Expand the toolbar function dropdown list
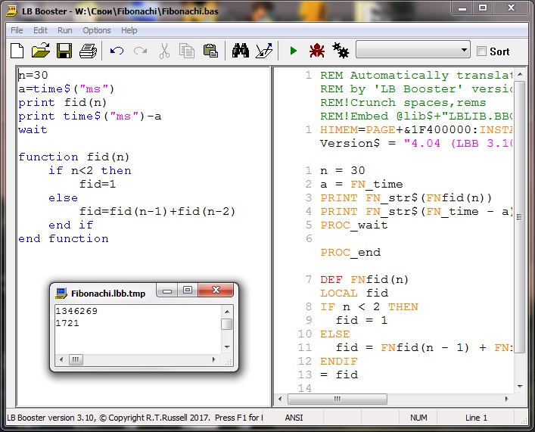 tap(464, 51)
